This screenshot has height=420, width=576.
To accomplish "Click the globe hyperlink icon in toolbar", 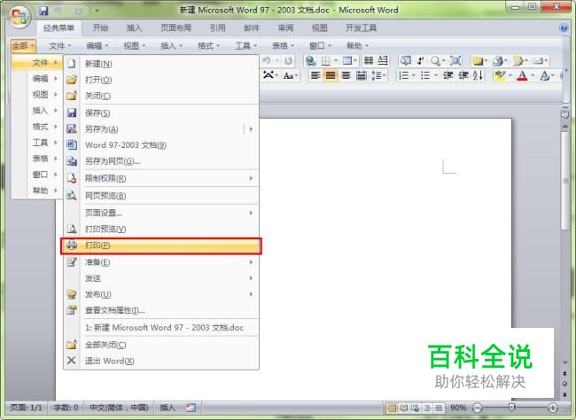I will coord(311,60).
